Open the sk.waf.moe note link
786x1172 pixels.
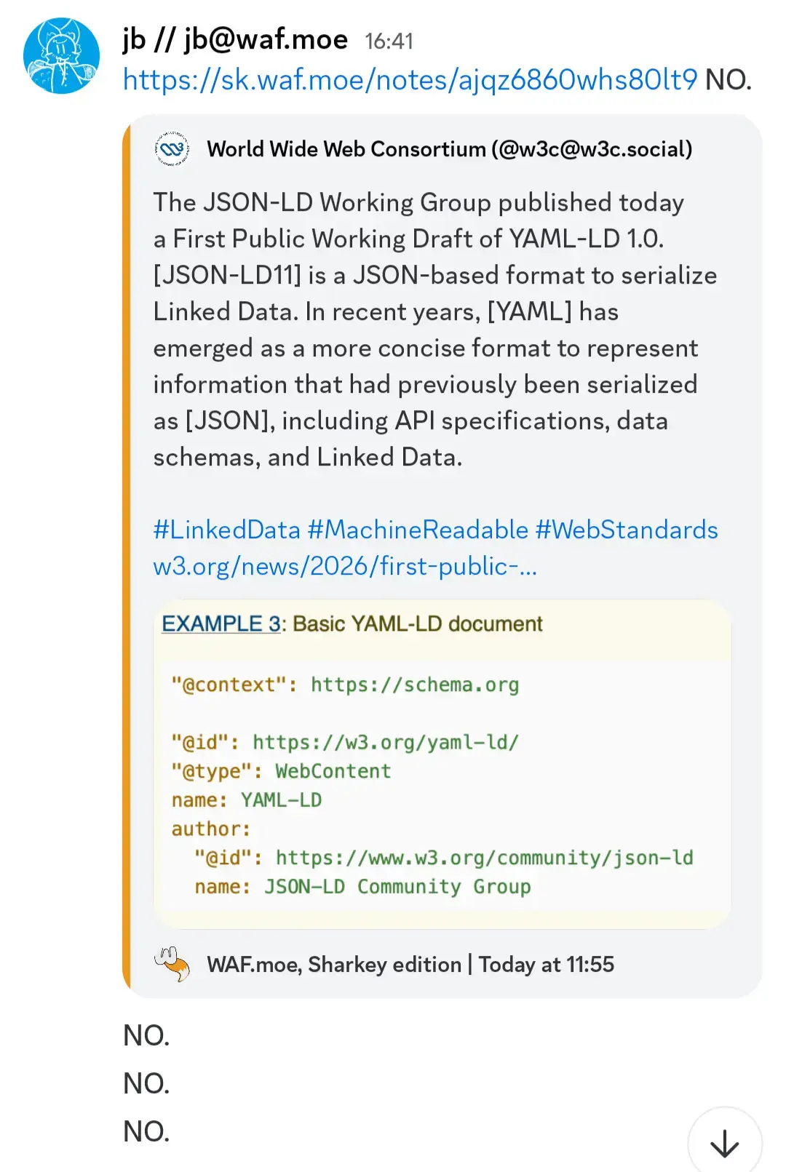(x=410, y=79)
